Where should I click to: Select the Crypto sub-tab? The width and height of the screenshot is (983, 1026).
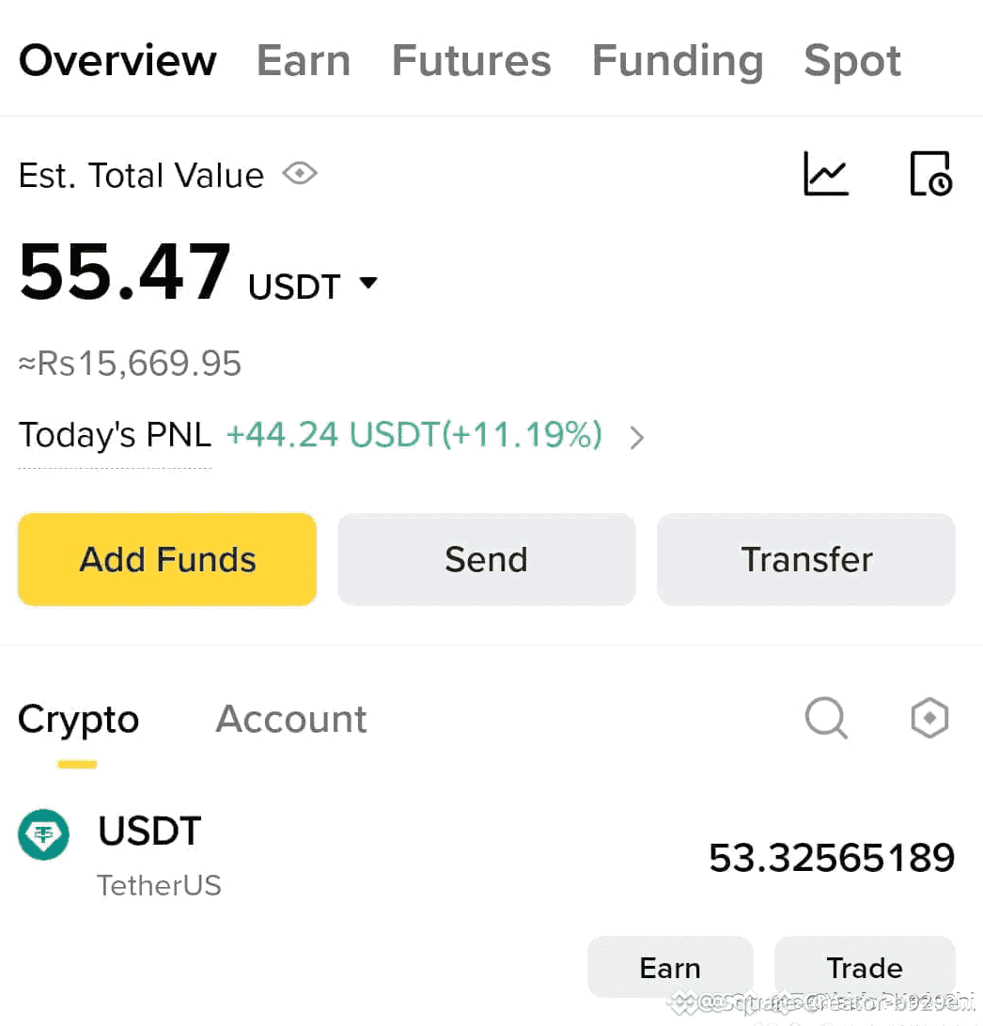pos(78,721)
